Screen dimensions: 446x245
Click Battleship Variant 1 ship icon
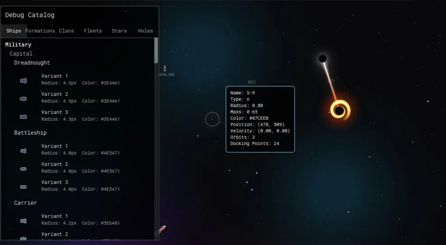(23, 151)
